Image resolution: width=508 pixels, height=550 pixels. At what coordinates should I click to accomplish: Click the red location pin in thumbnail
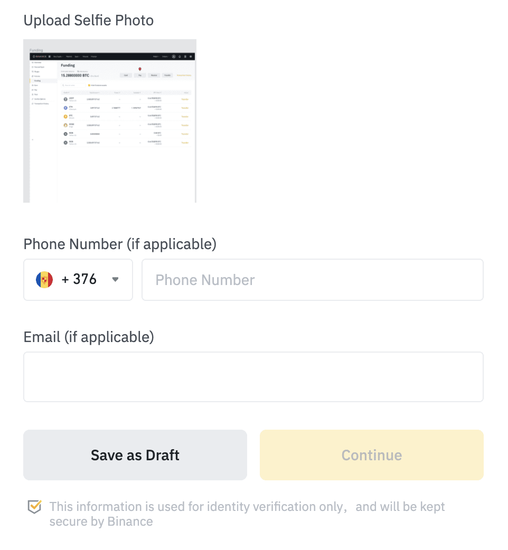point(140,69)
